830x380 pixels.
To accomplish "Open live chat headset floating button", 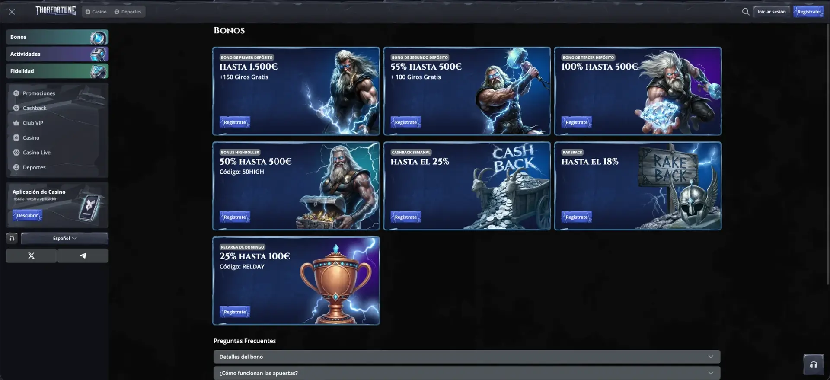I will pyautogui.click(x=814, y=365).
